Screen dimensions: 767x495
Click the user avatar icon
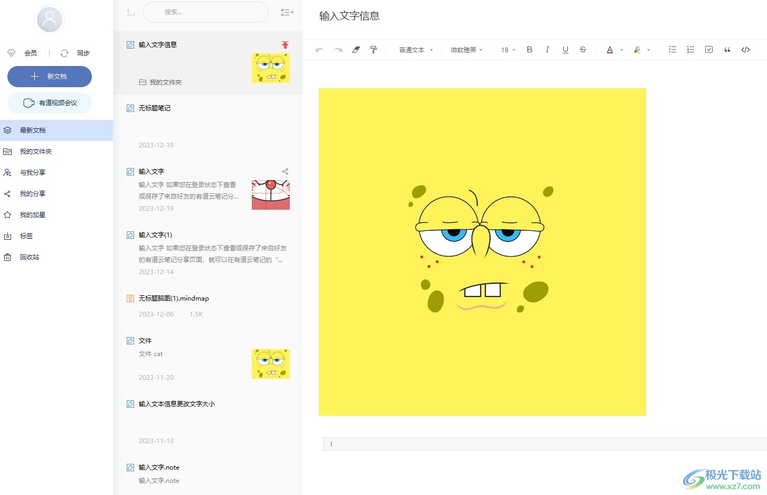(x=50, y=20)
